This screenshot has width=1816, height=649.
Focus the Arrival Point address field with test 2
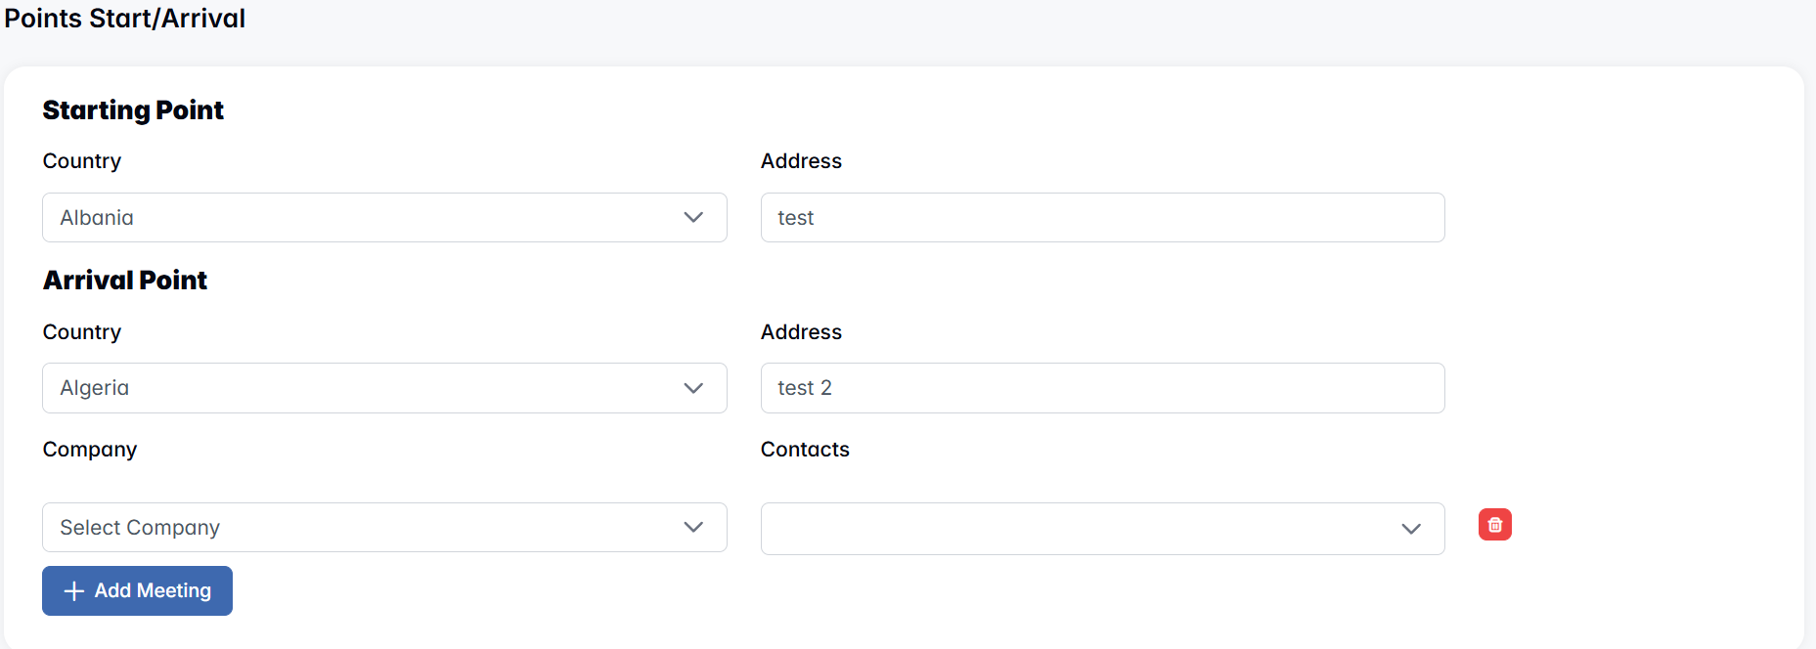1102,388
